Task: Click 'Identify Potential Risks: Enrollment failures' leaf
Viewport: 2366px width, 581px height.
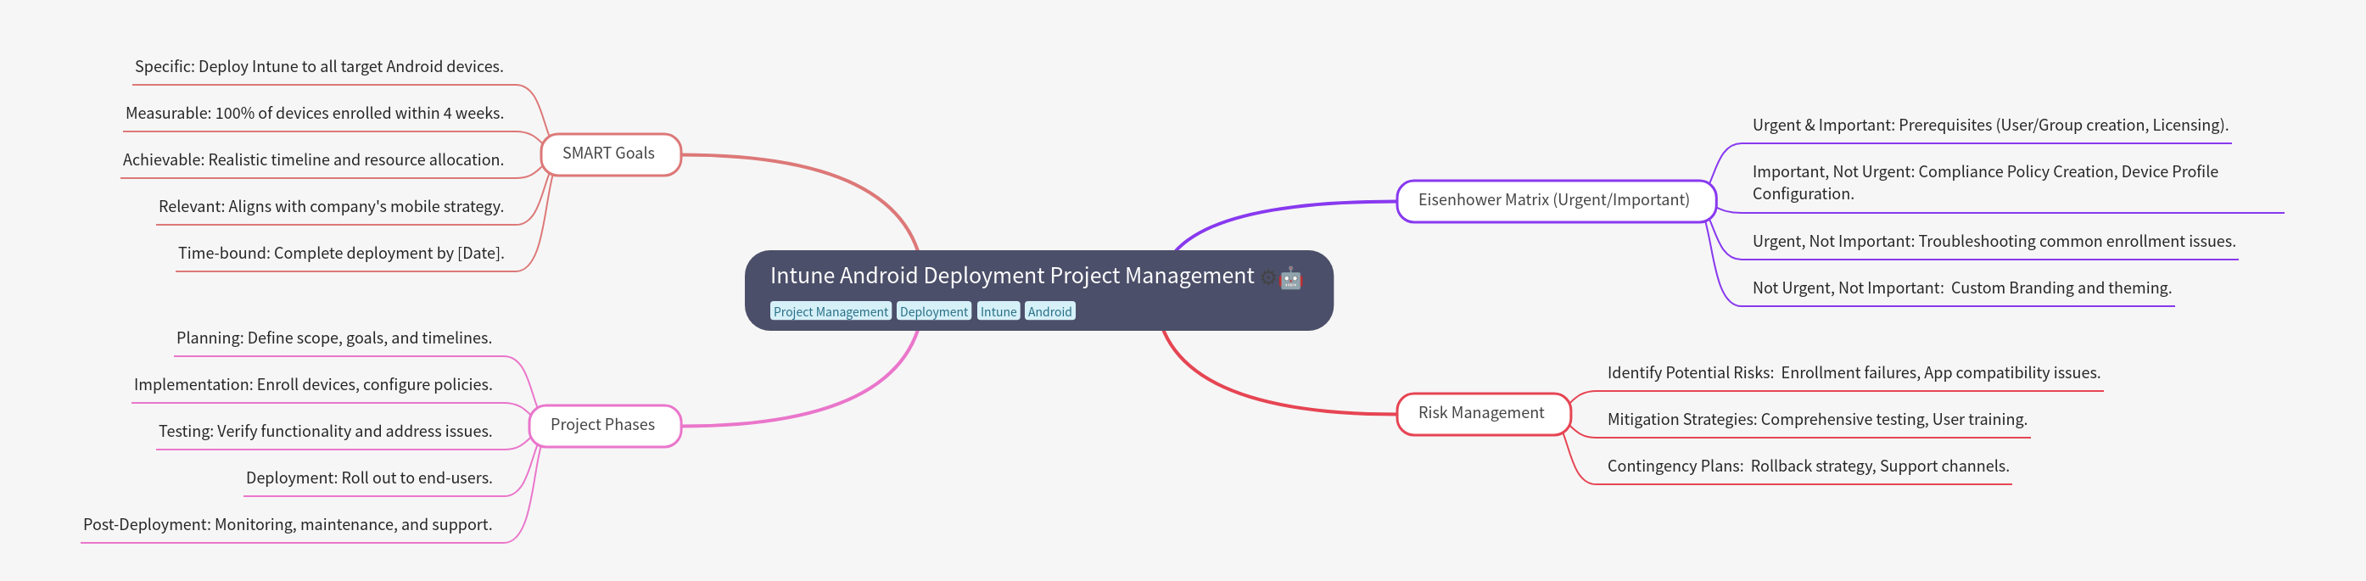Action: coord(1854,373)
